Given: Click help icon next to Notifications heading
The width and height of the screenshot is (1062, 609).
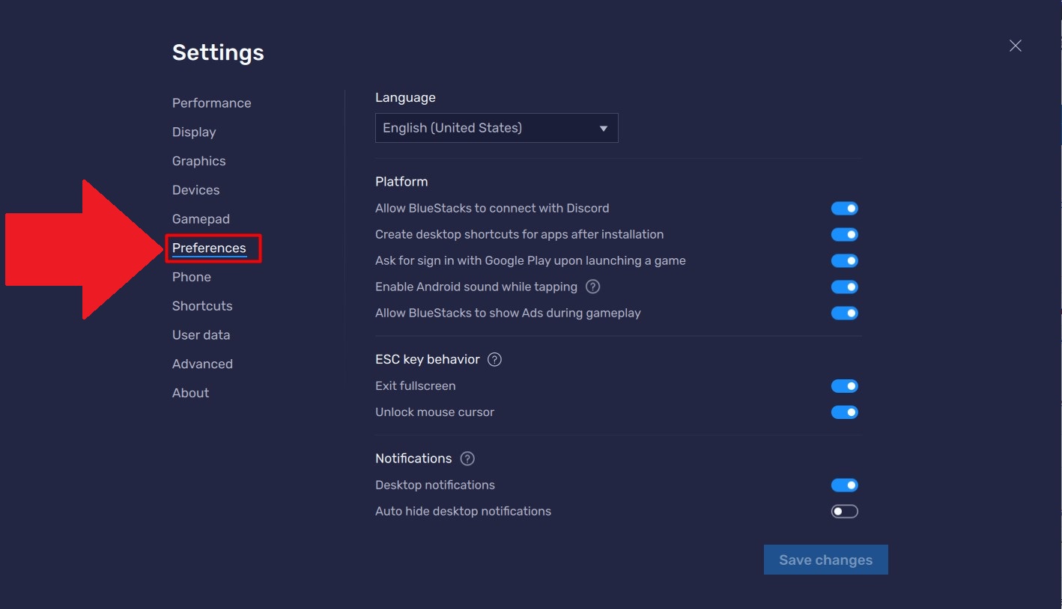Looking at the screenshot, I should coord(467,459).
